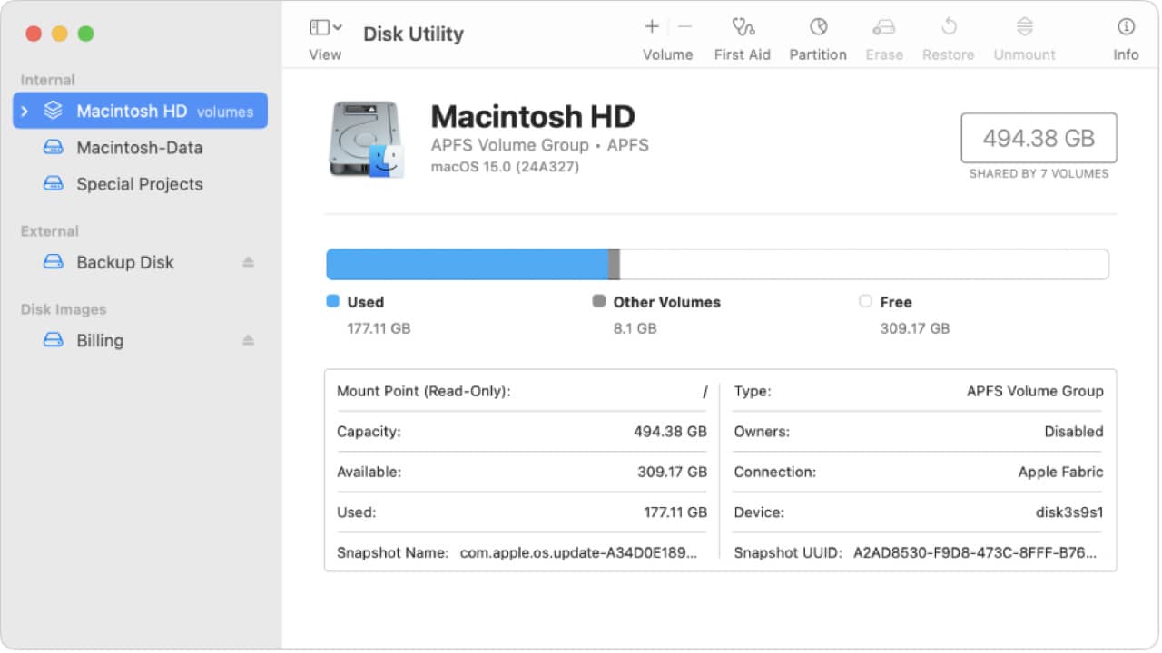Open the Partition pie chart tool
The width and height of the screenshot is (1162, 653).
[818, 27]
